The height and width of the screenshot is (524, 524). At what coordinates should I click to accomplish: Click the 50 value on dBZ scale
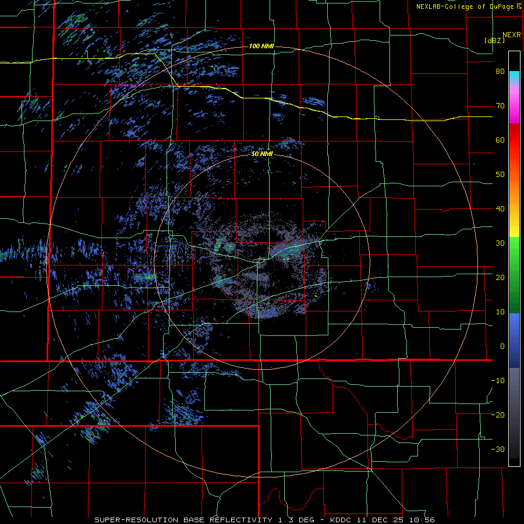tap(500, 175)
